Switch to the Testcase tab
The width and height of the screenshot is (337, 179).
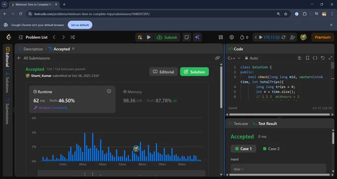(x=238, y=123)
